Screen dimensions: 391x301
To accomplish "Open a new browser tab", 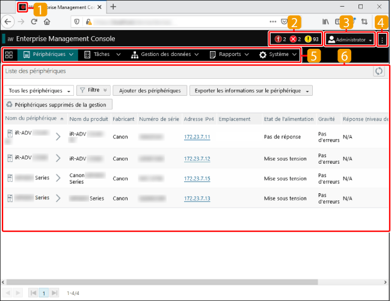I will [113, 7].
